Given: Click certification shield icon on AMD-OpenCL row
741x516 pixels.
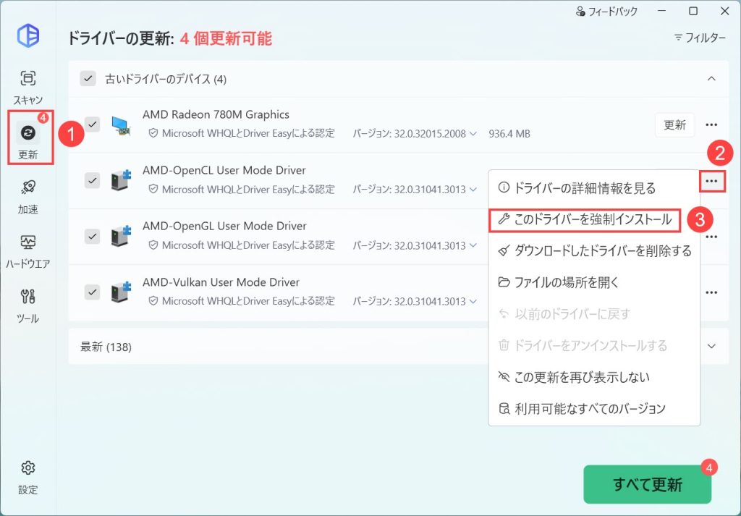Looking at the screenshot, I should tap(153, 190).
